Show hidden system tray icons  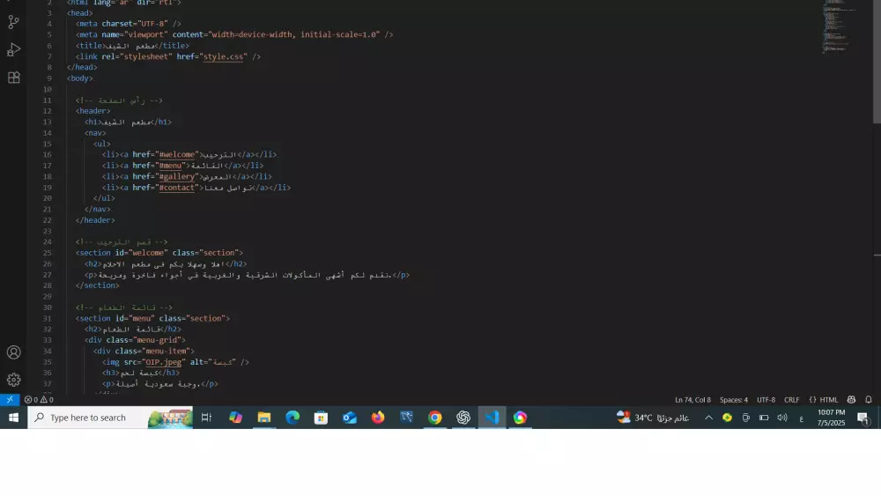point(708,418)
